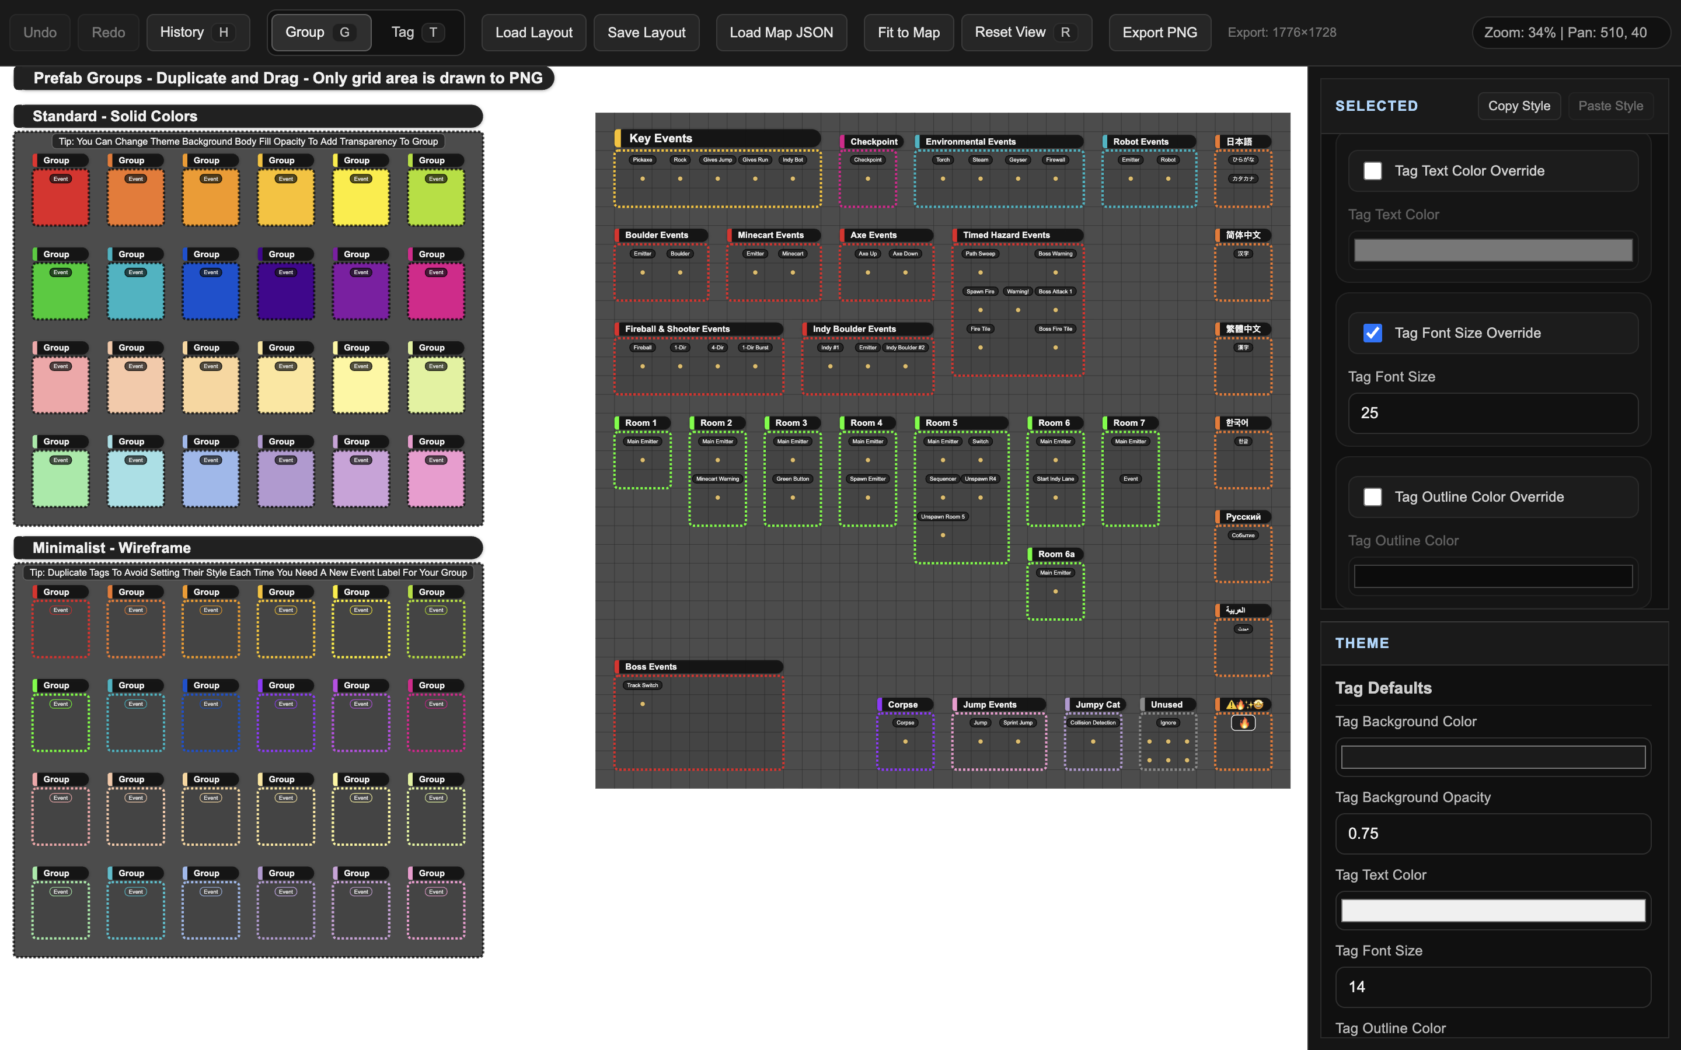Switch to Group mode
1681x1050 pixels.
(x=320, y=33)
